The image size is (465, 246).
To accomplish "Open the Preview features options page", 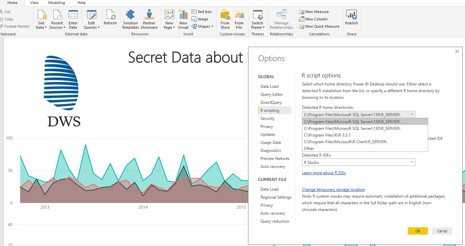I will coord(275,159).
